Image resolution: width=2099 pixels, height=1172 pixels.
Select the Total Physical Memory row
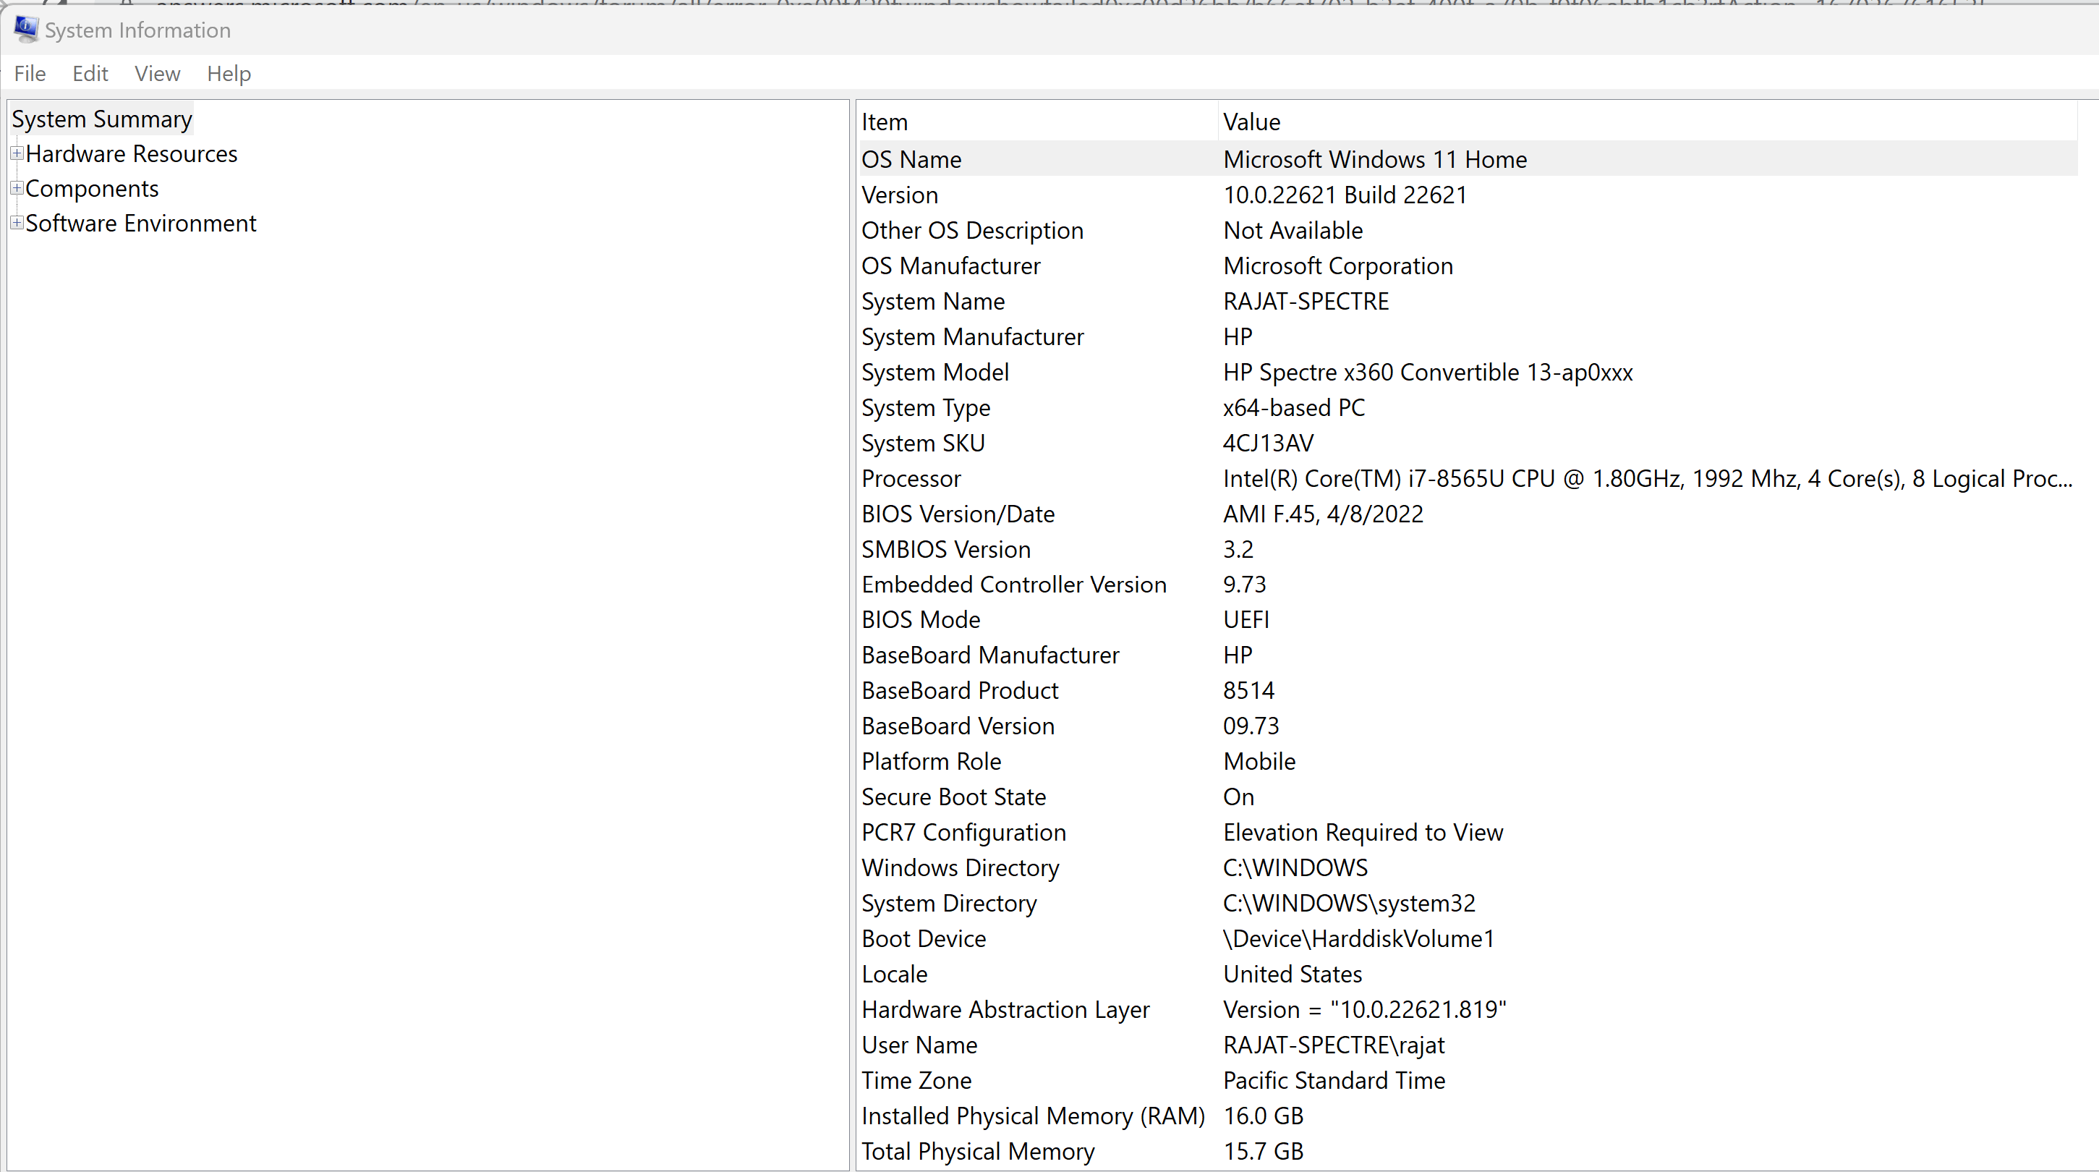pyautogui.click(x=1468, y=1152)
